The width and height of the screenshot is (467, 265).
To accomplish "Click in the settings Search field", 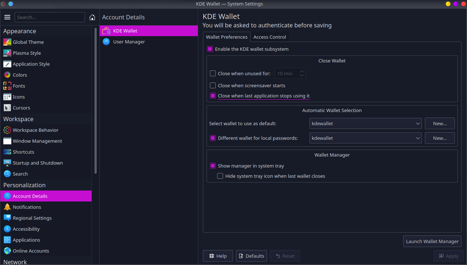I will [50, 17].
